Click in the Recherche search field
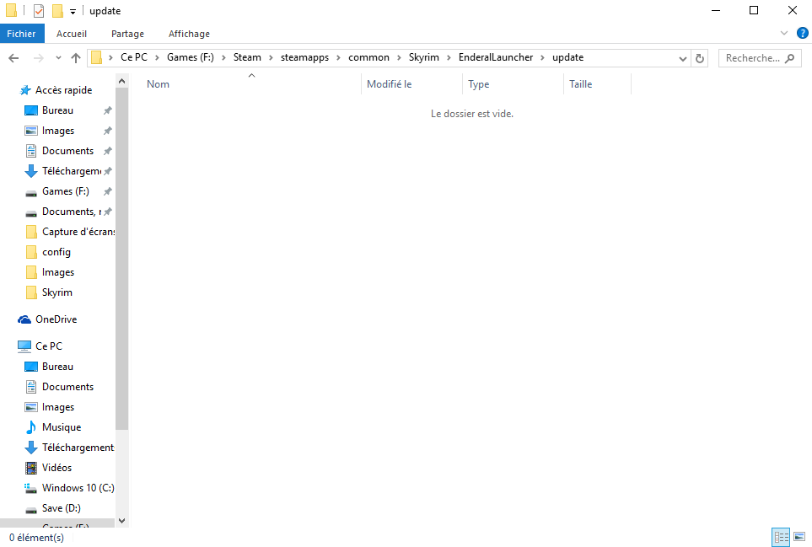The image size is (812, 547). click(752, 58)
